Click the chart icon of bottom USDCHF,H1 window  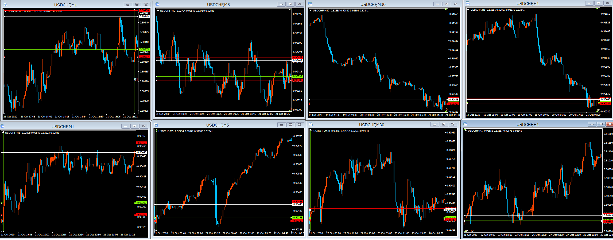click(x=465, y=124)
